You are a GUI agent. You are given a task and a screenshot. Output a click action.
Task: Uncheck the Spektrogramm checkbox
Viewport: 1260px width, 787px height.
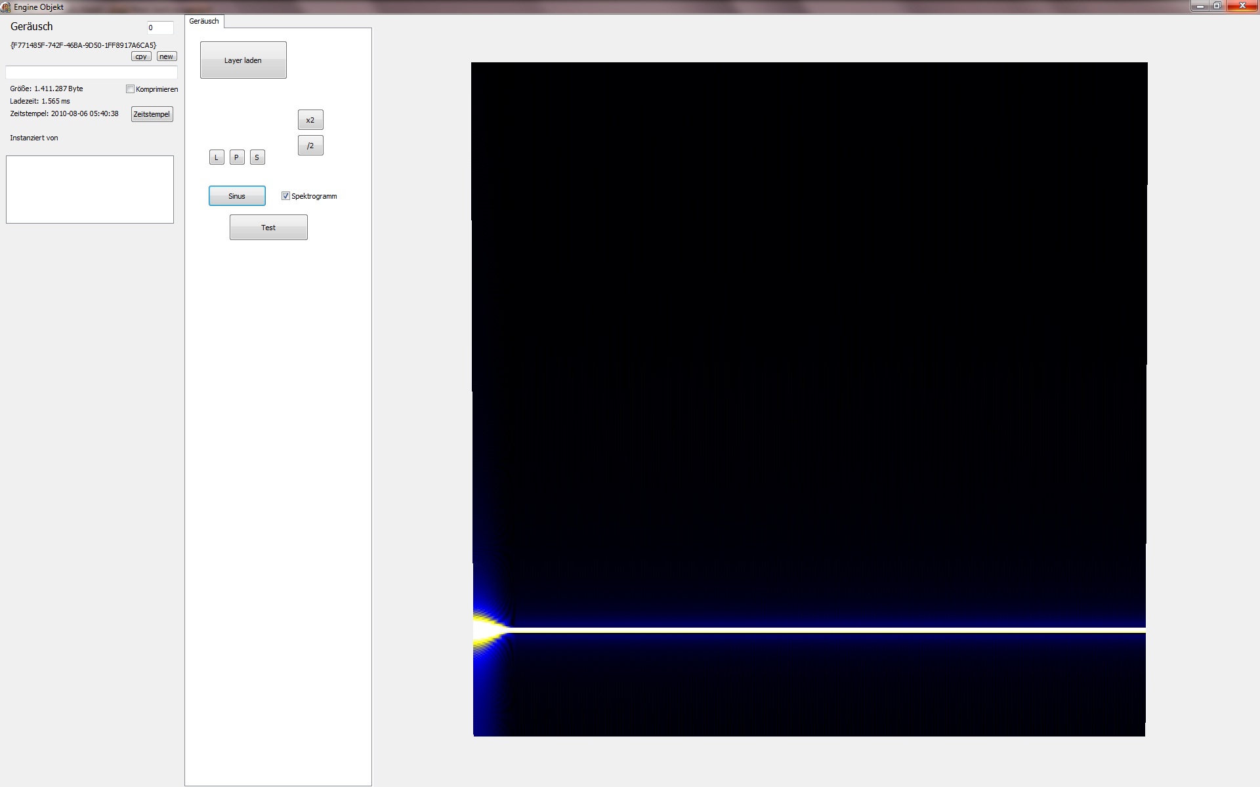tap(285, 196)
